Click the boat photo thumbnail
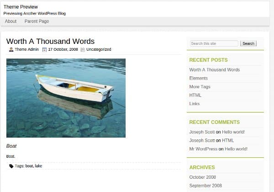Viewport: 274px width, 192px height. pos(66,98)
